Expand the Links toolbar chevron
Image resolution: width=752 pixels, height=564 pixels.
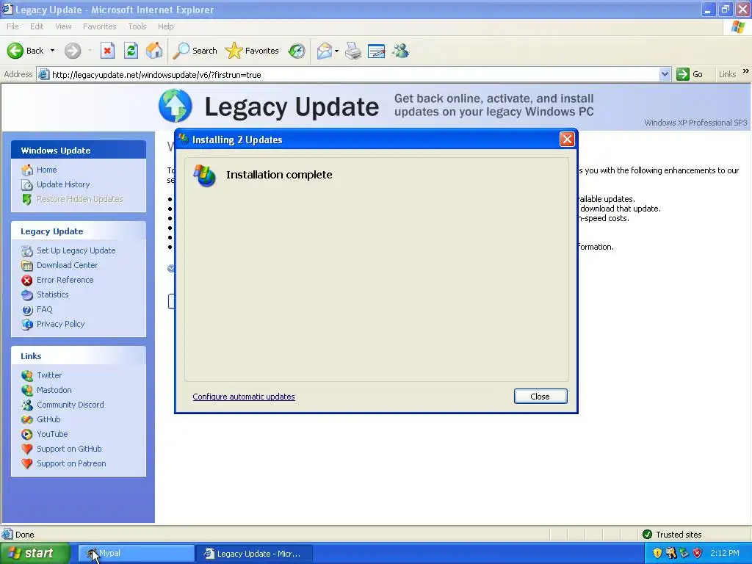click(x=746, y=71)
